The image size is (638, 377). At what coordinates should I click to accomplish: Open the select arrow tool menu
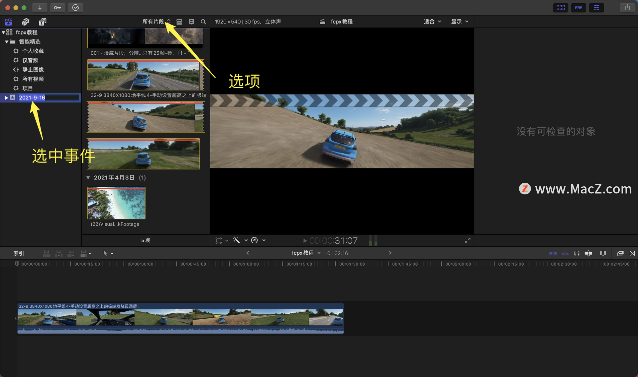[x=108, y=253]
